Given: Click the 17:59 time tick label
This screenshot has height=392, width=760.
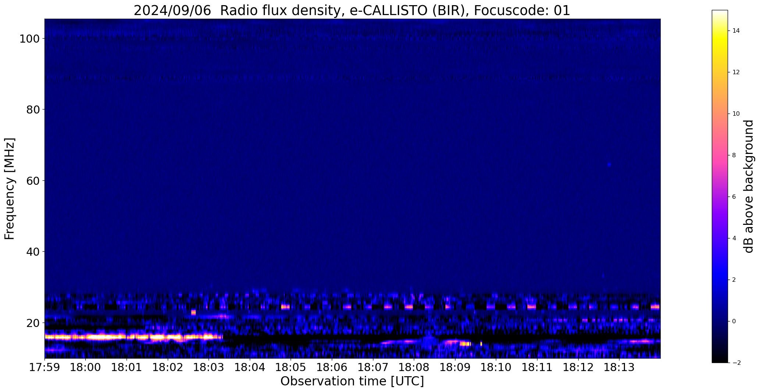Looking at the screenshot, I should (x=45, y=367).
